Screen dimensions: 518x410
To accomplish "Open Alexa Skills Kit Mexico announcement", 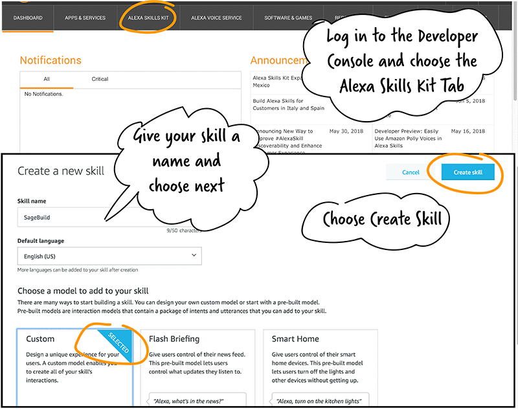I will [x=278, y=82].
